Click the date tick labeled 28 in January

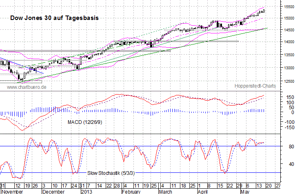tap(117, 186)
